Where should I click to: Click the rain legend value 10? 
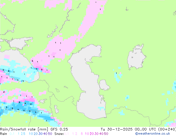pyautogui.click(x=31, y=134)
